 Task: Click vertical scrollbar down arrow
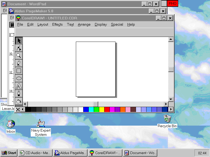coord(171,99)
